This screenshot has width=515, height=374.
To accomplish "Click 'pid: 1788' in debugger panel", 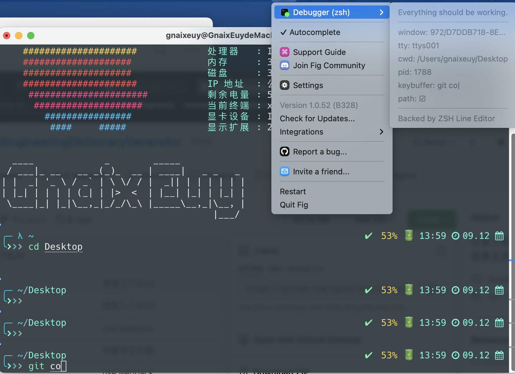I will point(415,72).
